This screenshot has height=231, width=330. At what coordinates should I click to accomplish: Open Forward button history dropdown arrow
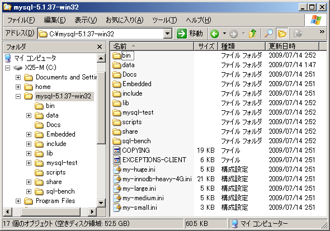[x=243, y=34]
